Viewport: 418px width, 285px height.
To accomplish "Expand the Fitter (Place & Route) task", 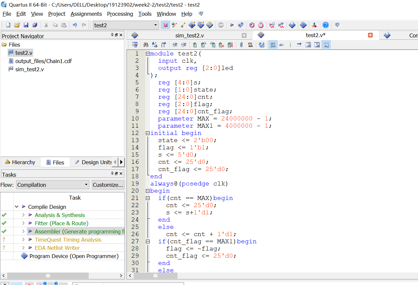I will coord(23,223).
